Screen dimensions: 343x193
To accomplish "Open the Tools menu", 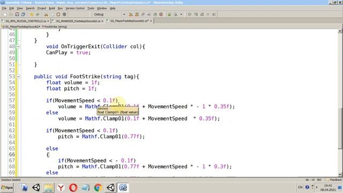I will coord(91,9).
